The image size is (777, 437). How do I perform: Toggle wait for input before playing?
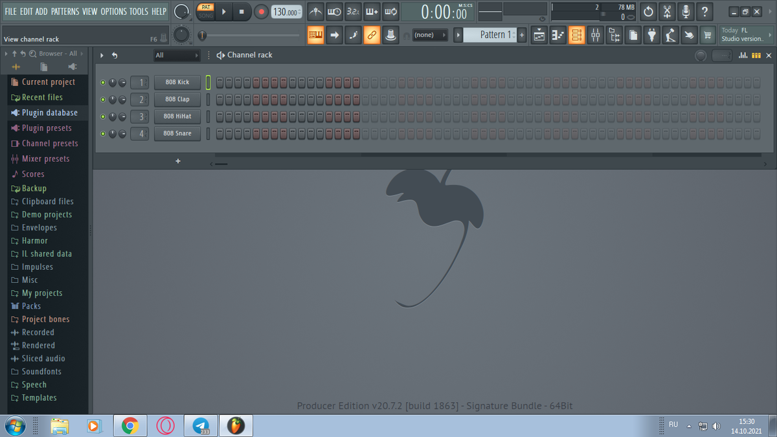[x=334, y=12]
